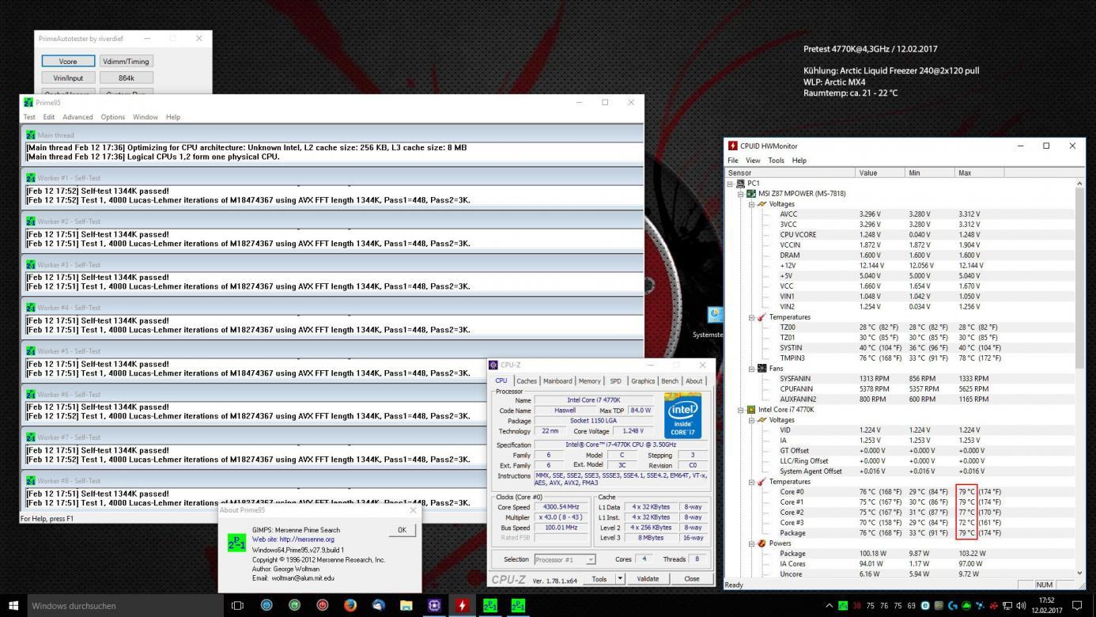Viewport: 1096px width, 617px height.
Task: Collapse the Powers node
Action: (751, 543)
